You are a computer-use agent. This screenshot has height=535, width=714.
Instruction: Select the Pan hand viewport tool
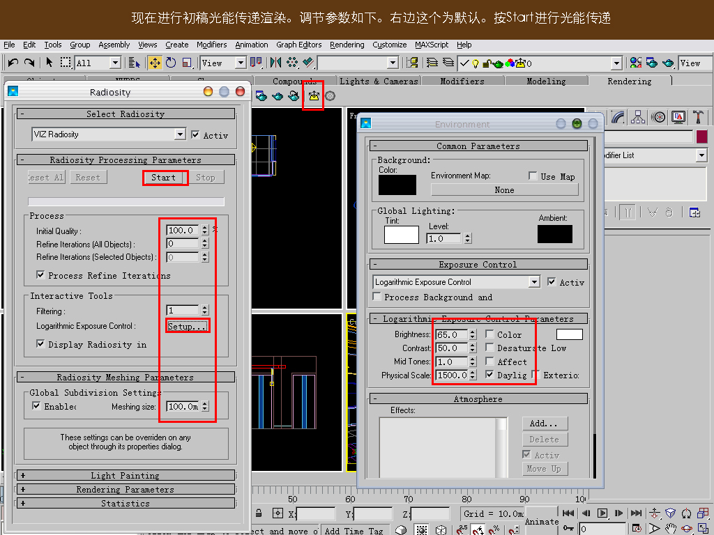coord(670,528)
